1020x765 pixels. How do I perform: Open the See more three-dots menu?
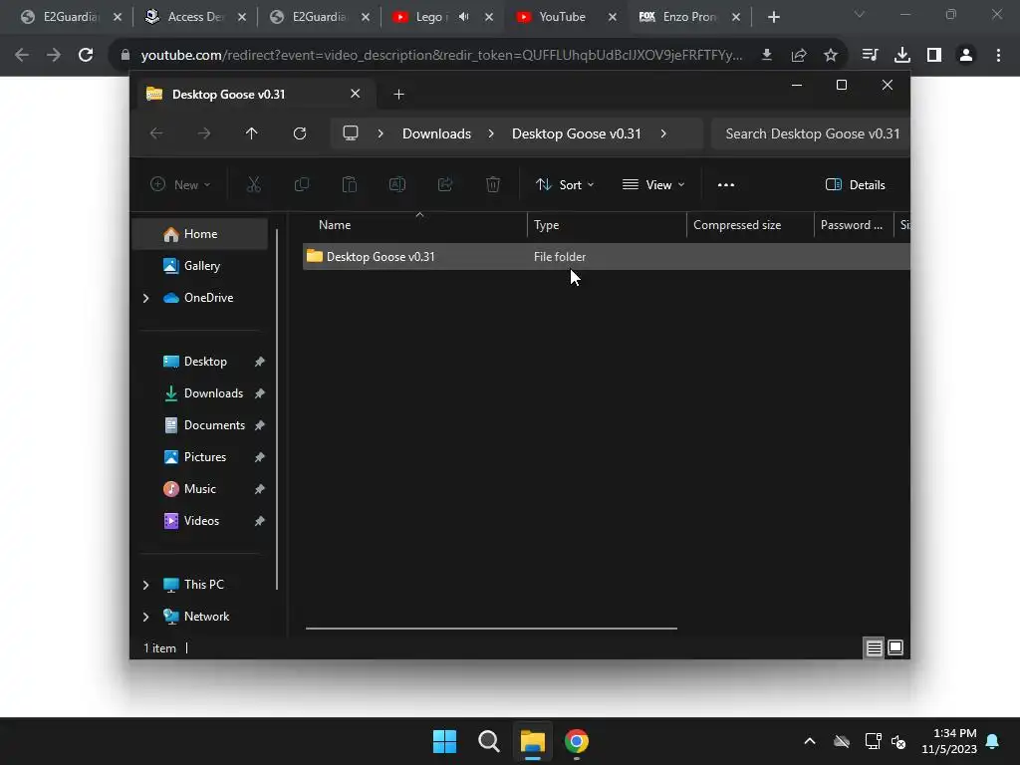(726, 184)
